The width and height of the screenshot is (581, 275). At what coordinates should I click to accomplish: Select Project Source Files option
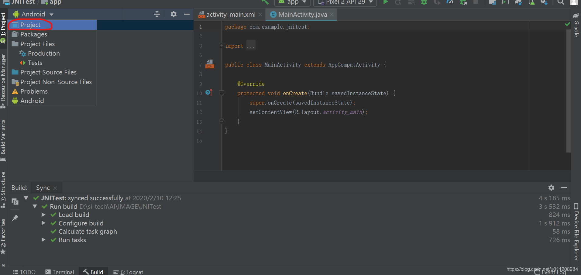pyautogui.click(x=52, y=72)
